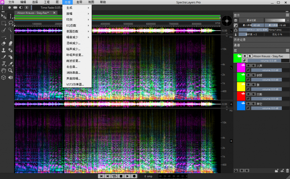The width and height of the screenshot is (290, 179).
Task: Click the 3D view orientation sphere
Action: pos(227,21)
